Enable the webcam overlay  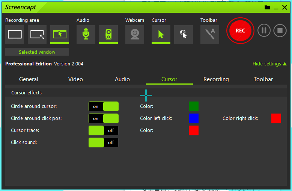(135, 35)
